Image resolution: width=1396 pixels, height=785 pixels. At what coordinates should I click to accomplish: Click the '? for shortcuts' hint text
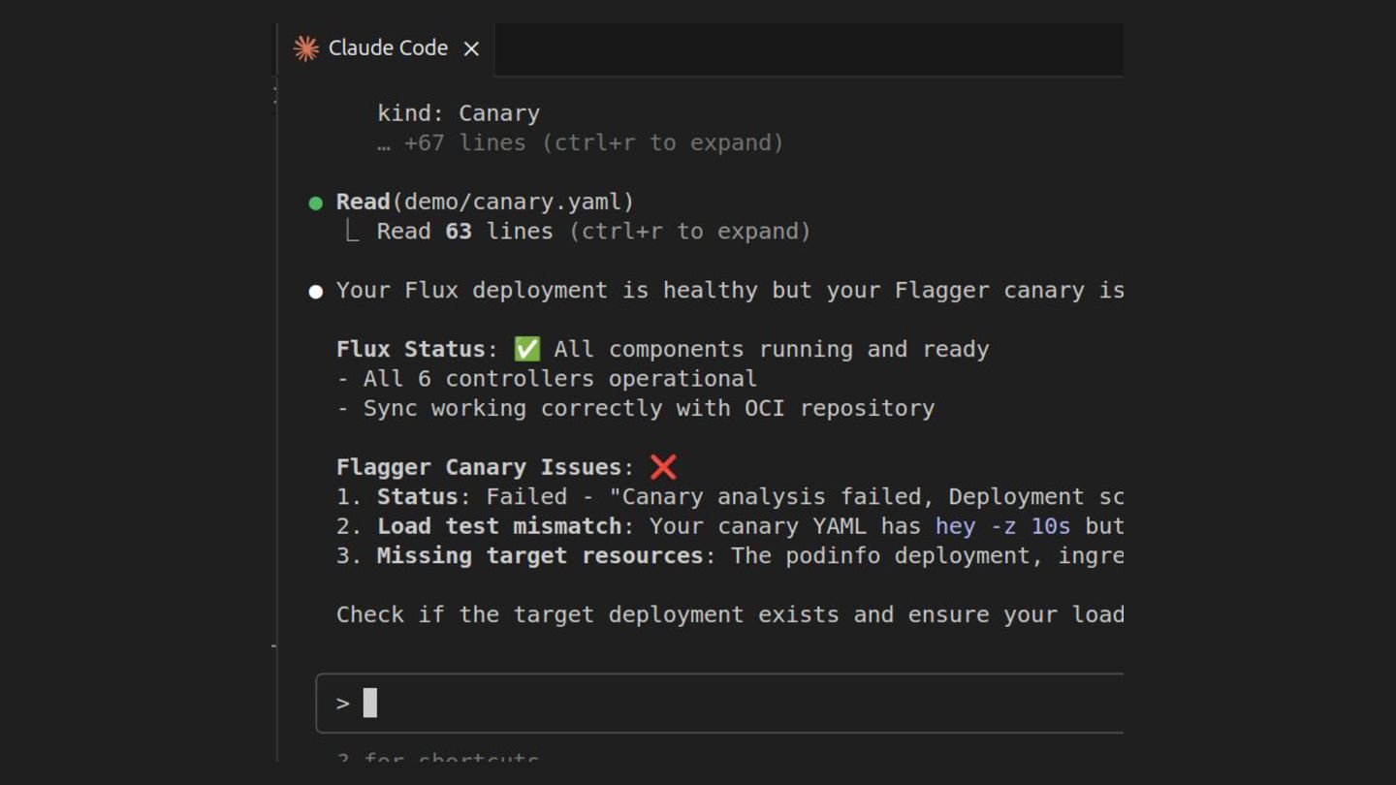coord(437,758)
